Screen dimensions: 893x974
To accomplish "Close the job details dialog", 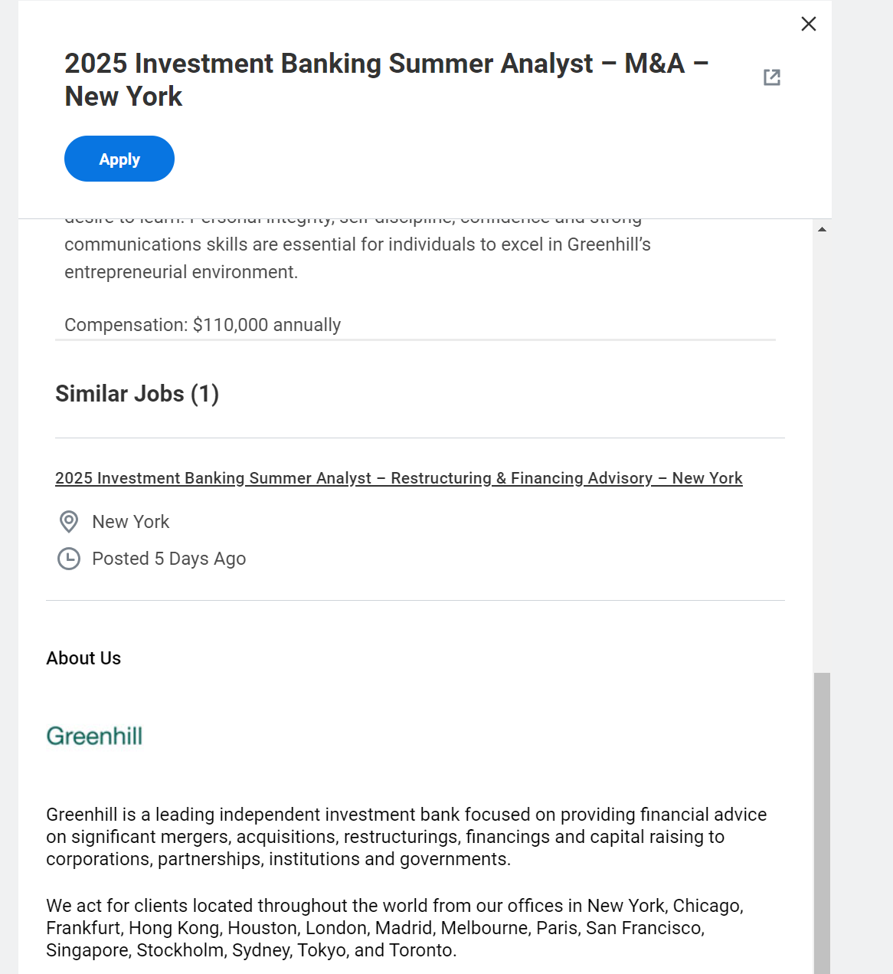I will [x=809, y=24].
